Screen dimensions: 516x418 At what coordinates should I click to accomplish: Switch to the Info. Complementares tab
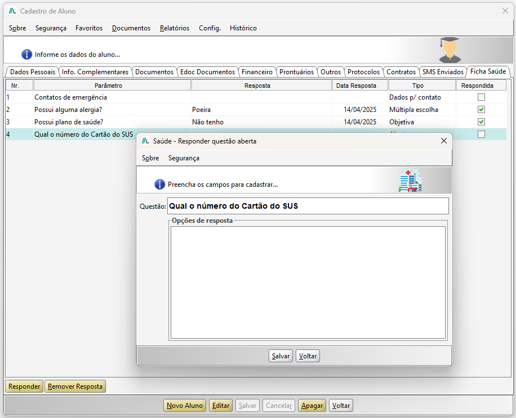(x=95, y=72)
